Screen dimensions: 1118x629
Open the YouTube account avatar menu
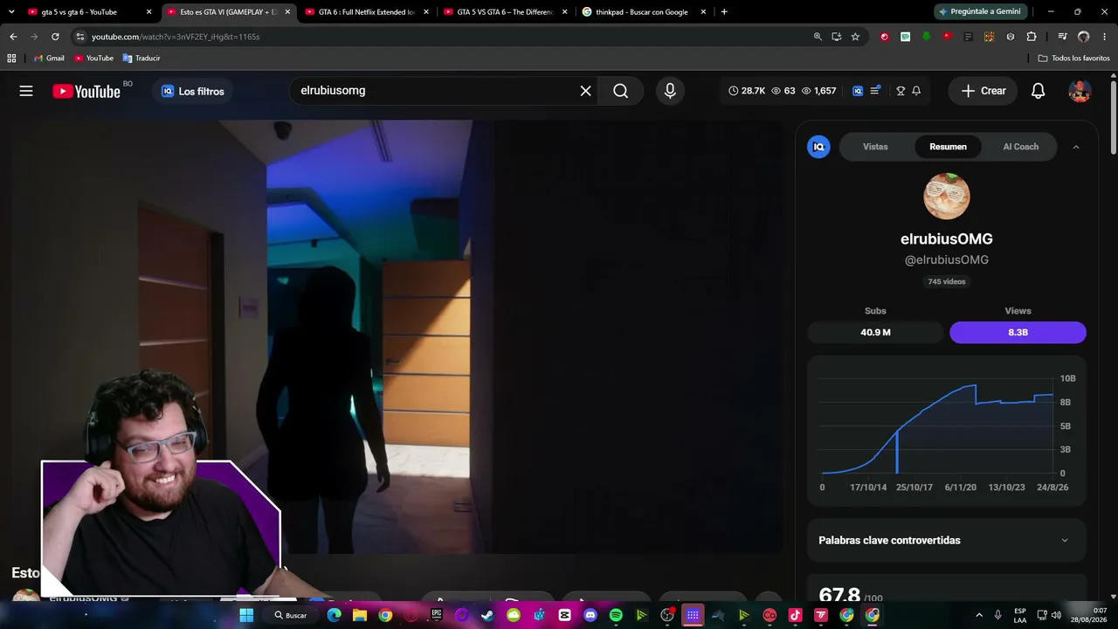[1080, 91]
